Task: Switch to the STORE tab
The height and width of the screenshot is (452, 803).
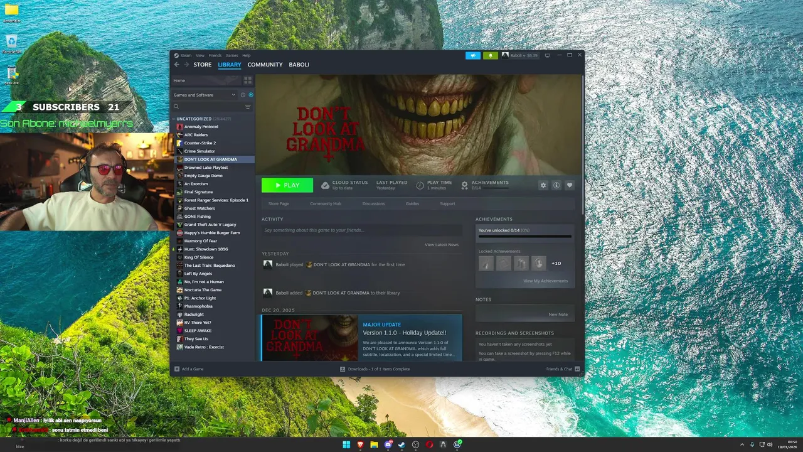Action: click(x=203, y=65)
